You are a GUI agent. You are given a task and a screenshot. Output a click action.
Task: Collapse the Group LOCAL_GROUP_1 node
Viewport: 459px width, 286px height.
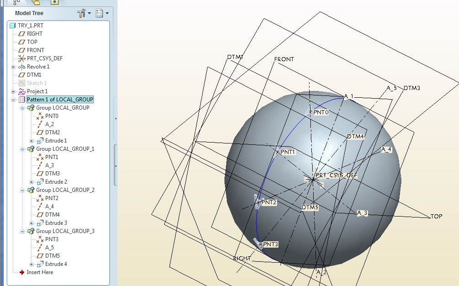pyautogui.click(x=22, y=149)
